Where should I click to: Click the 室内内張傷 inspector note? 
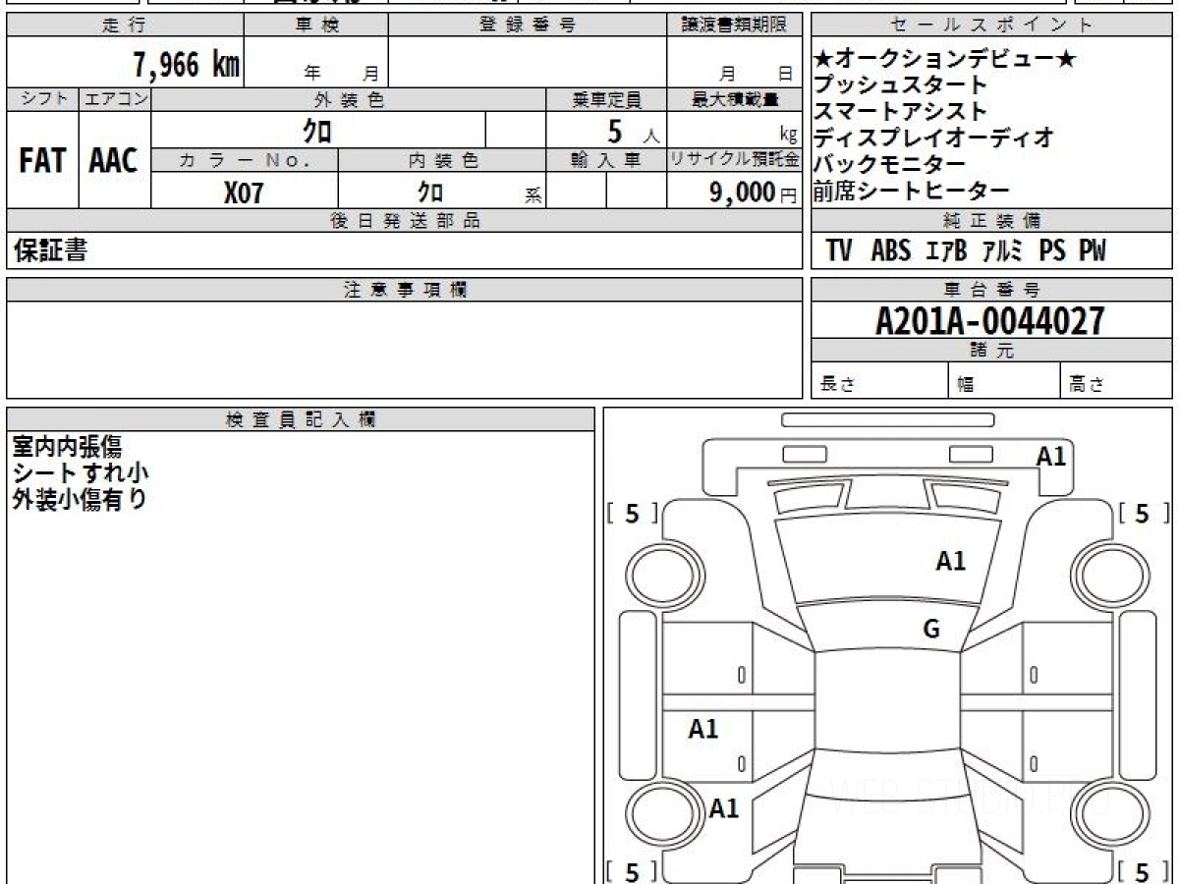pyautogui.click(x=67, y=447)
